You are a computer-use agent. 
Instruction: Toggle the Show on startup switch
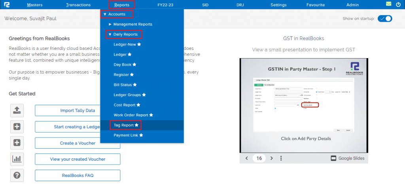point(385,19)
